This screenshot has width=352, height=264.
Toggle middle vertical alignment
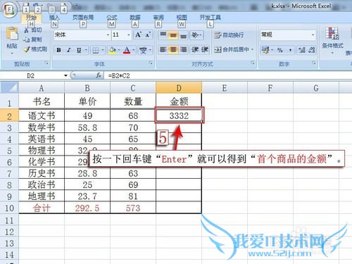click(173, 35)
